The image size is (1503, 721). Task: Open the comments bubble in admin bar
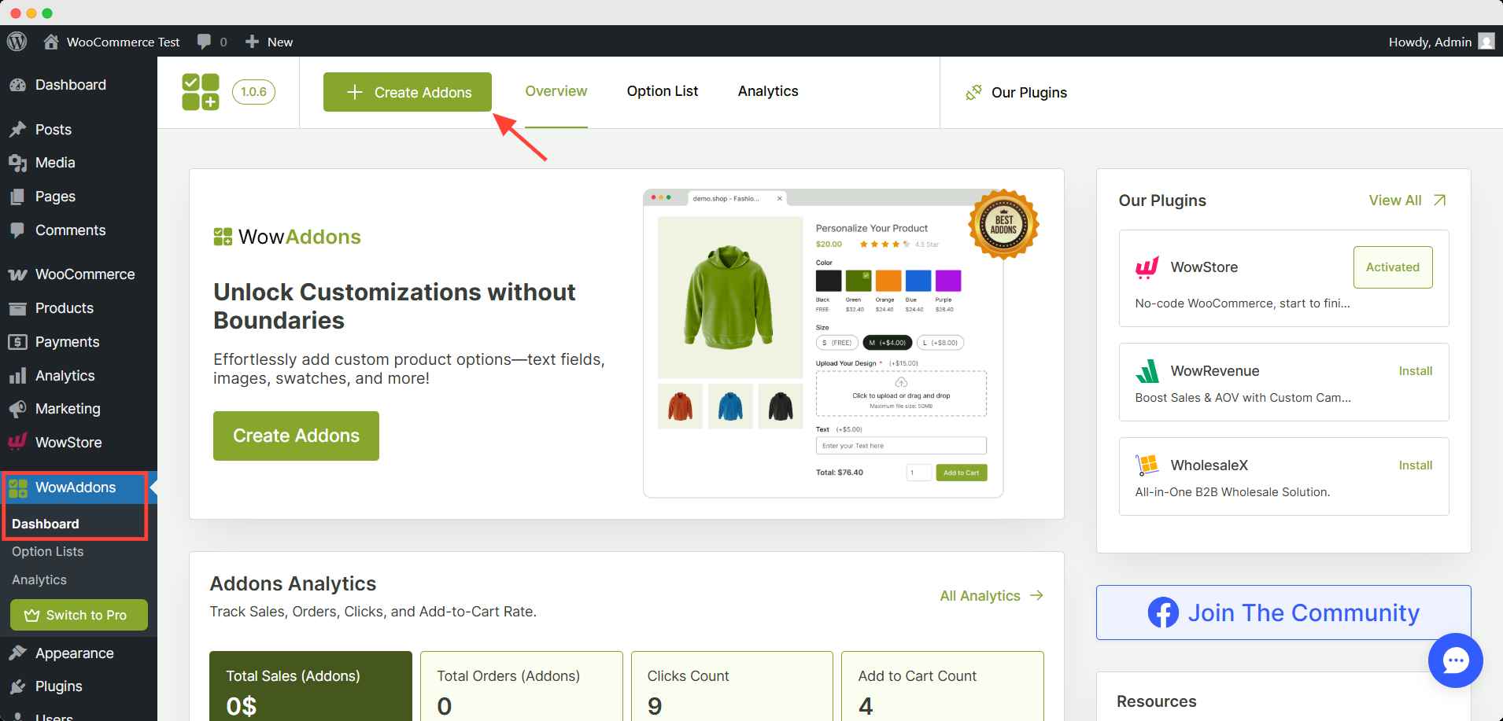click(x=205, y=42)
